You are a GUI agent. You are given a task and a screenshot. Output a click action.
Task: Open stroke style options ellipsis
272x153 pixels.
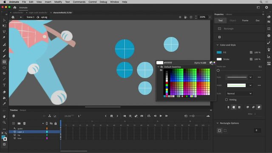[x=259, y=77]
